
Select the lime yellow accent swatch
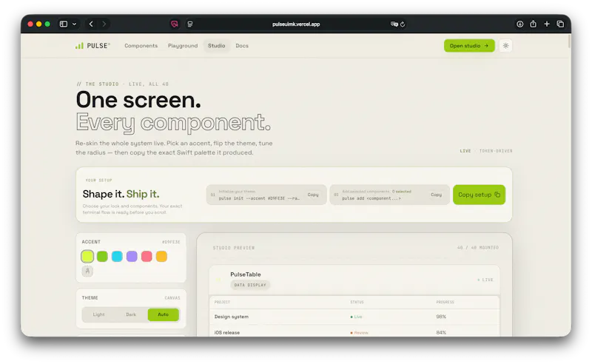point(87,257)
